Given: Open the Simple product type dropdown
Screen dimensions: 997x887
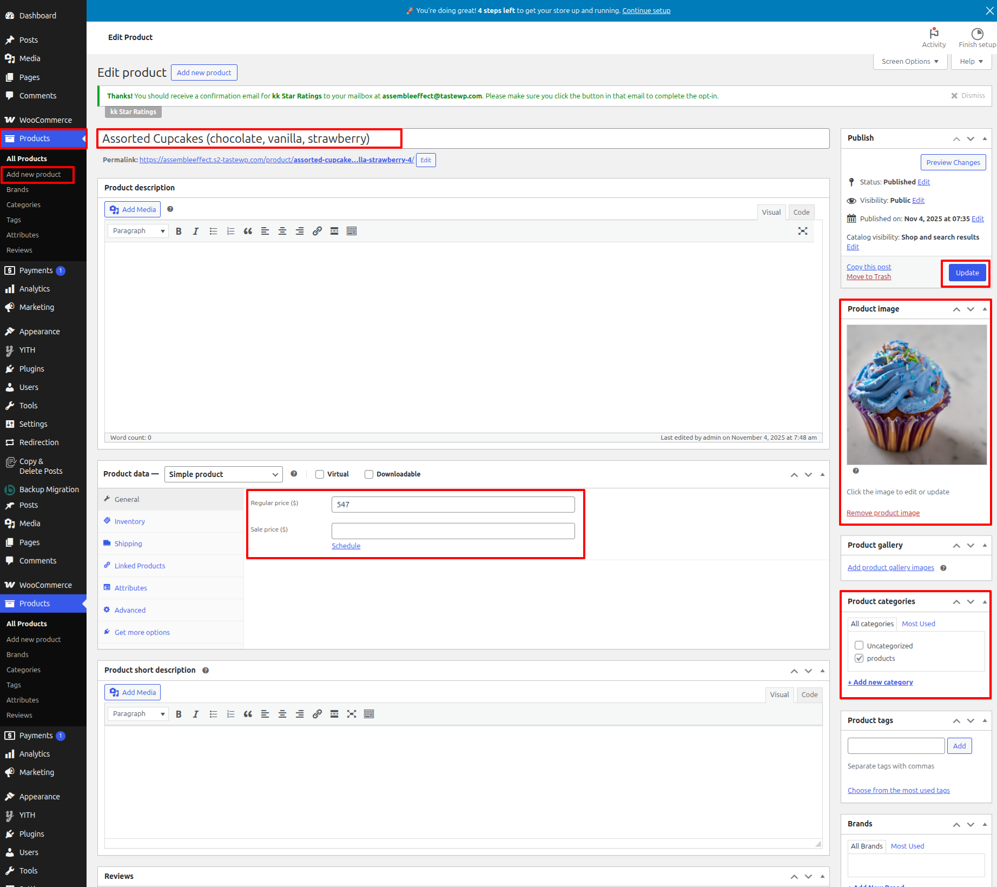Looking at the screenshot, I should pos(223,474).
